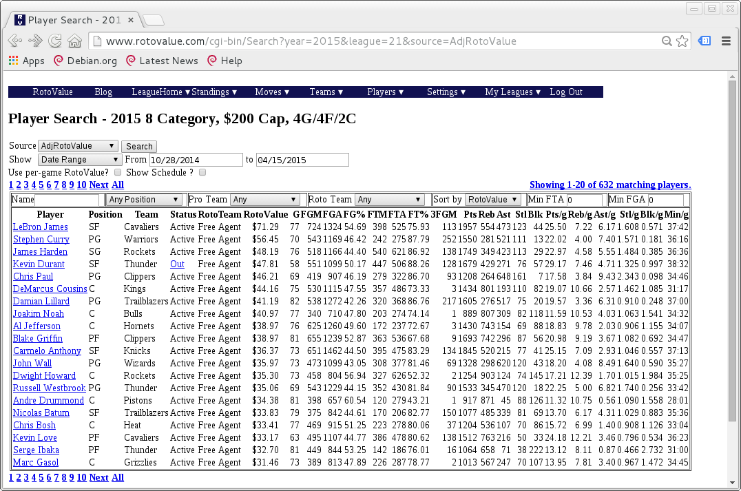Open a new browser tab
Screen dimensions: 741x491
(154, 20)
